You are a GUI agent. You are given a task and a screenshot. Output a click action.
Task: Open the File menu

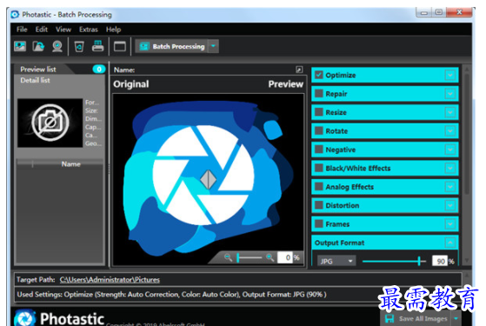[x=22, y=30]
